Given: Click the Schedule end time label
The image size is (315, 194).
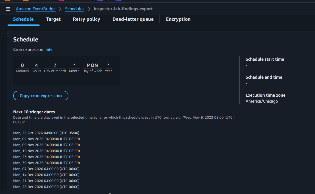Looking at the screenshot, I should 264,77.
